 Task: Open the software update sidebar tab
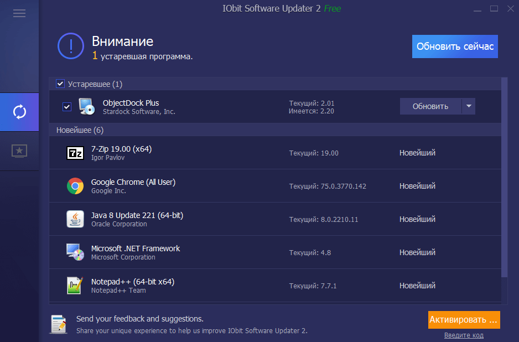[19, 112]
